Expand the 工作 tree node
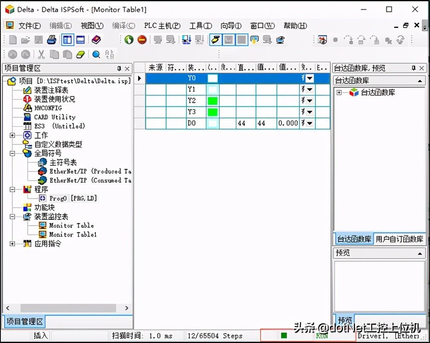 tap(12, 135)
